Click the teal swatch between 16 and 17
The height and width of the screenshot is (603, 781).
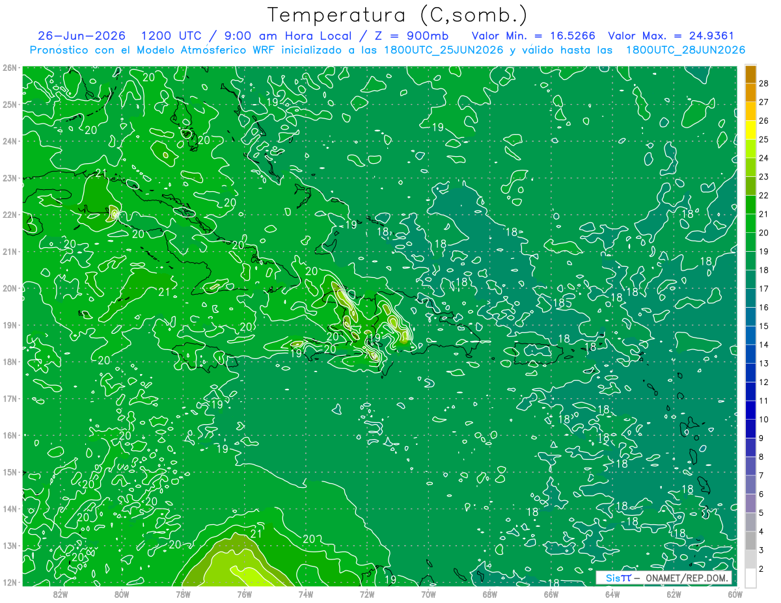click(x=750, y=299)
